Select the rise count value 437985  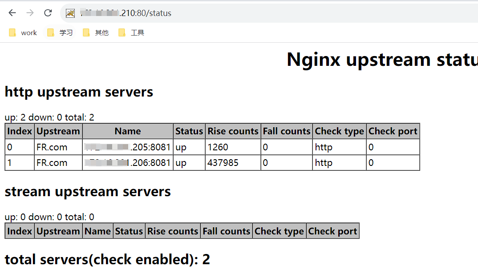(223, 163)
